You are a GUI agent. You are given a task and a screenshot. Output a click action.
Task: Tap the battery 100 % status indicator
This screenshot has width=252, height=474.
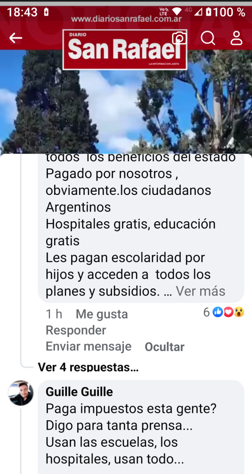225,12
